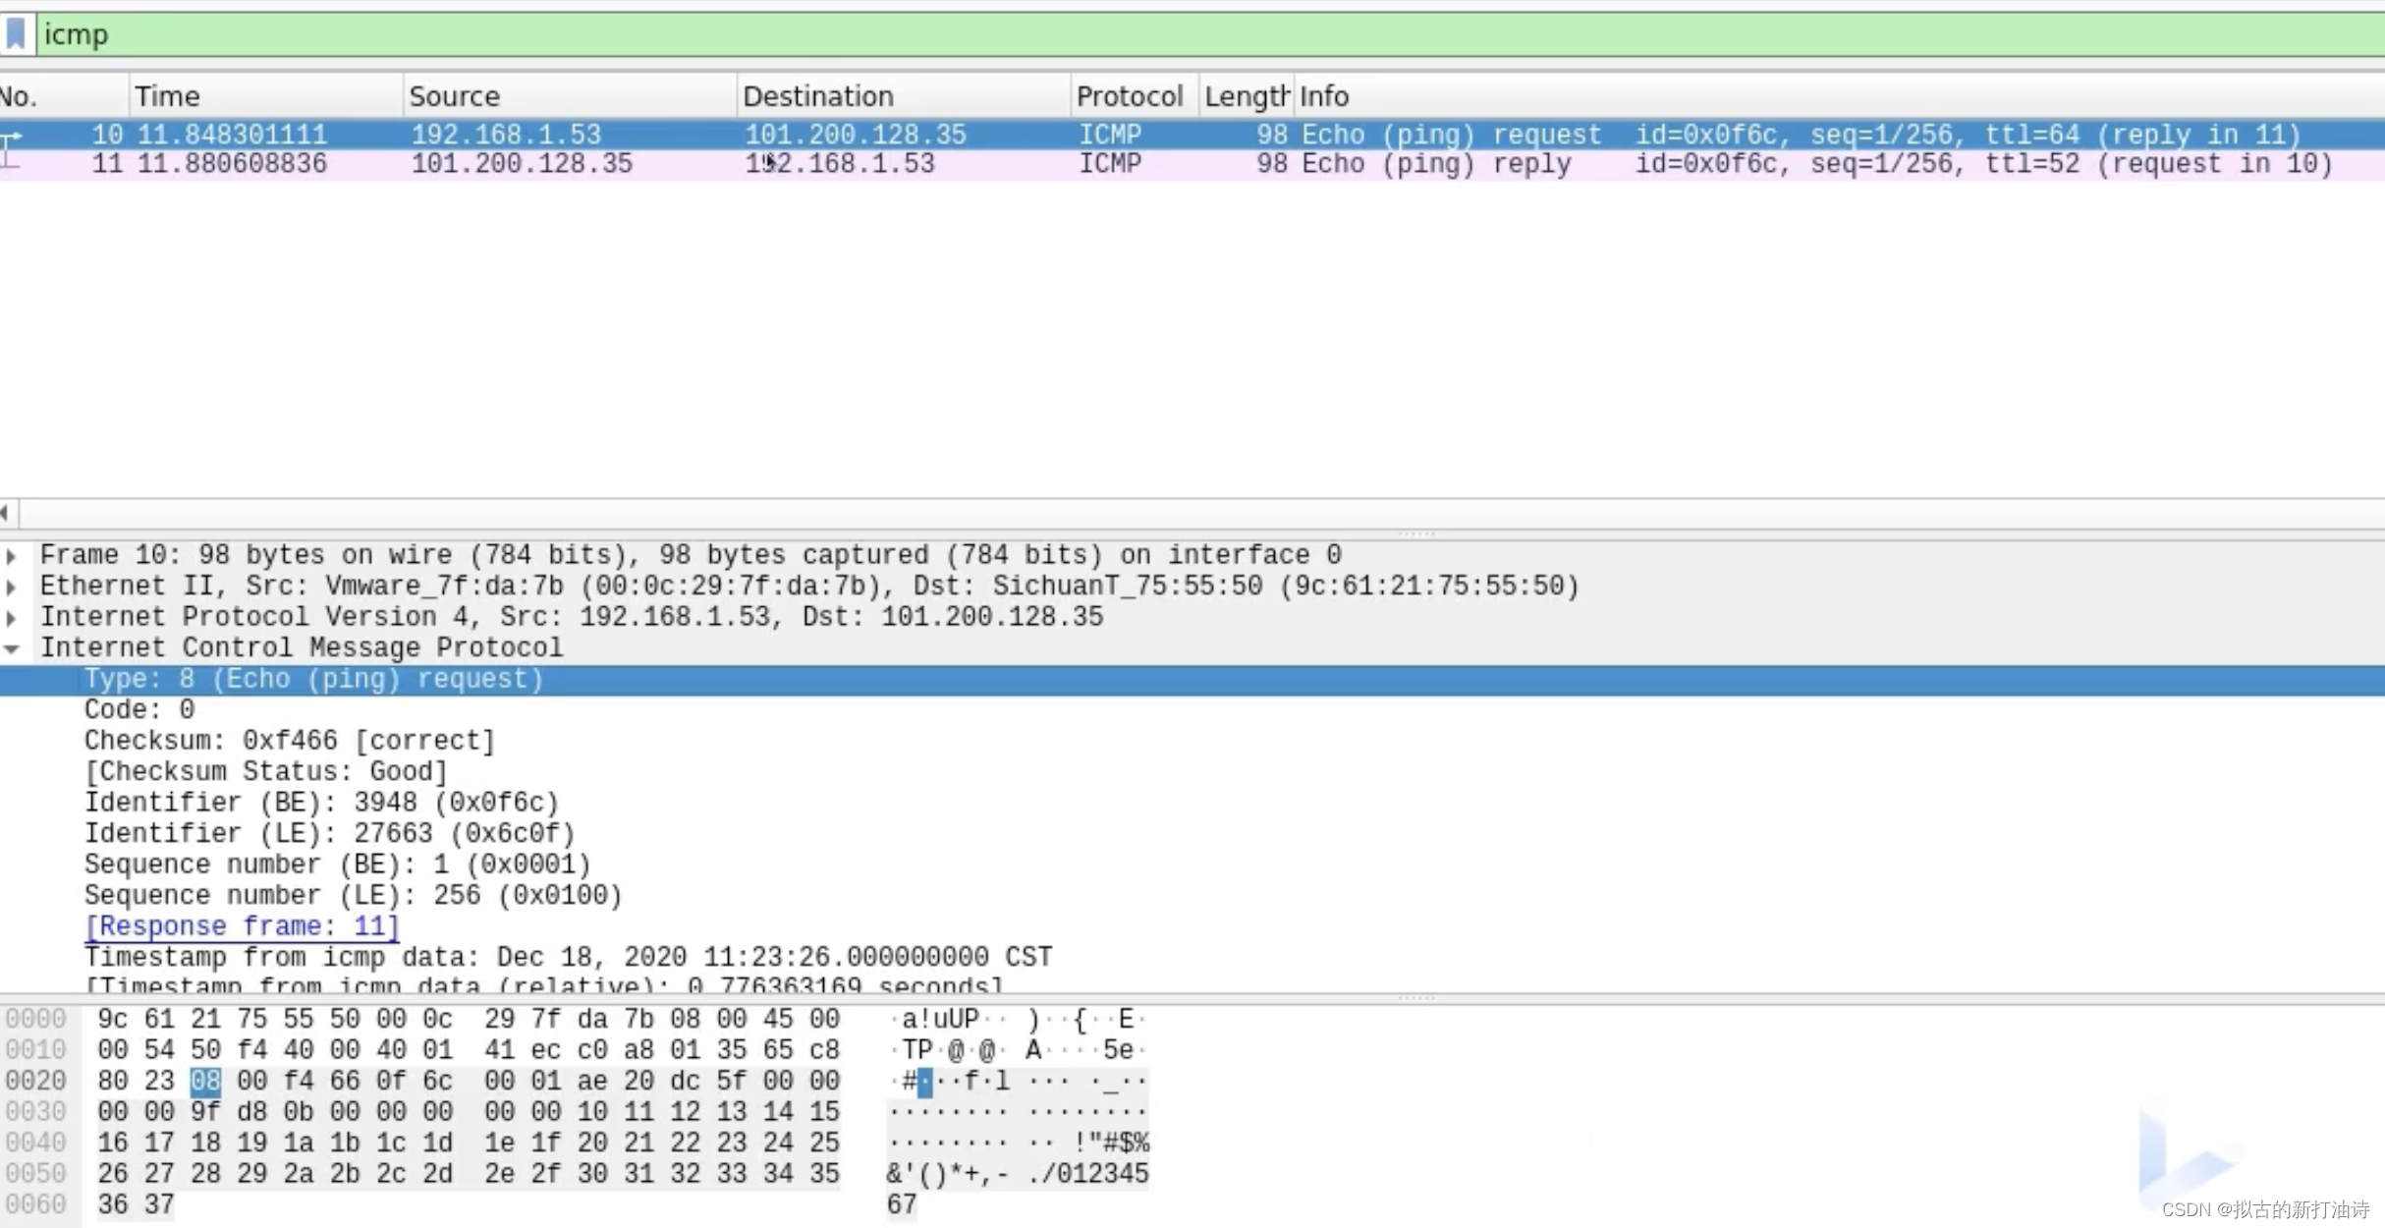Click destination 101.200.128.35 in packet 10
The image size is (2385, 1228).
coord(855,135)
